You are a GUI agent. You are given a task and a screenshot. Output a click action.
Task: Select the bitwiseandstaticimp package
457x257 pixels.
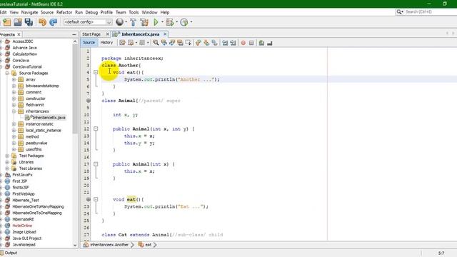[x=42, y=86]
